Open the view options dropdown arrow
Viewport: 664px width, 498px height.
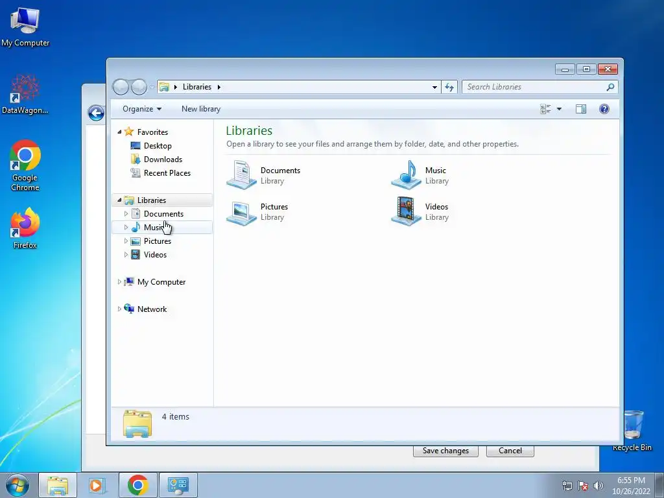pos(559,109)
